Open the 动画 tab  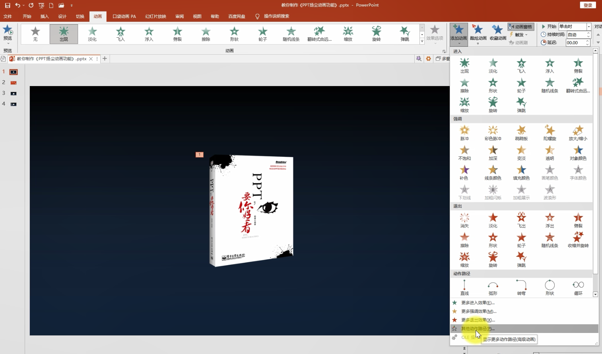pyautogui.click(x=98, y=16)
